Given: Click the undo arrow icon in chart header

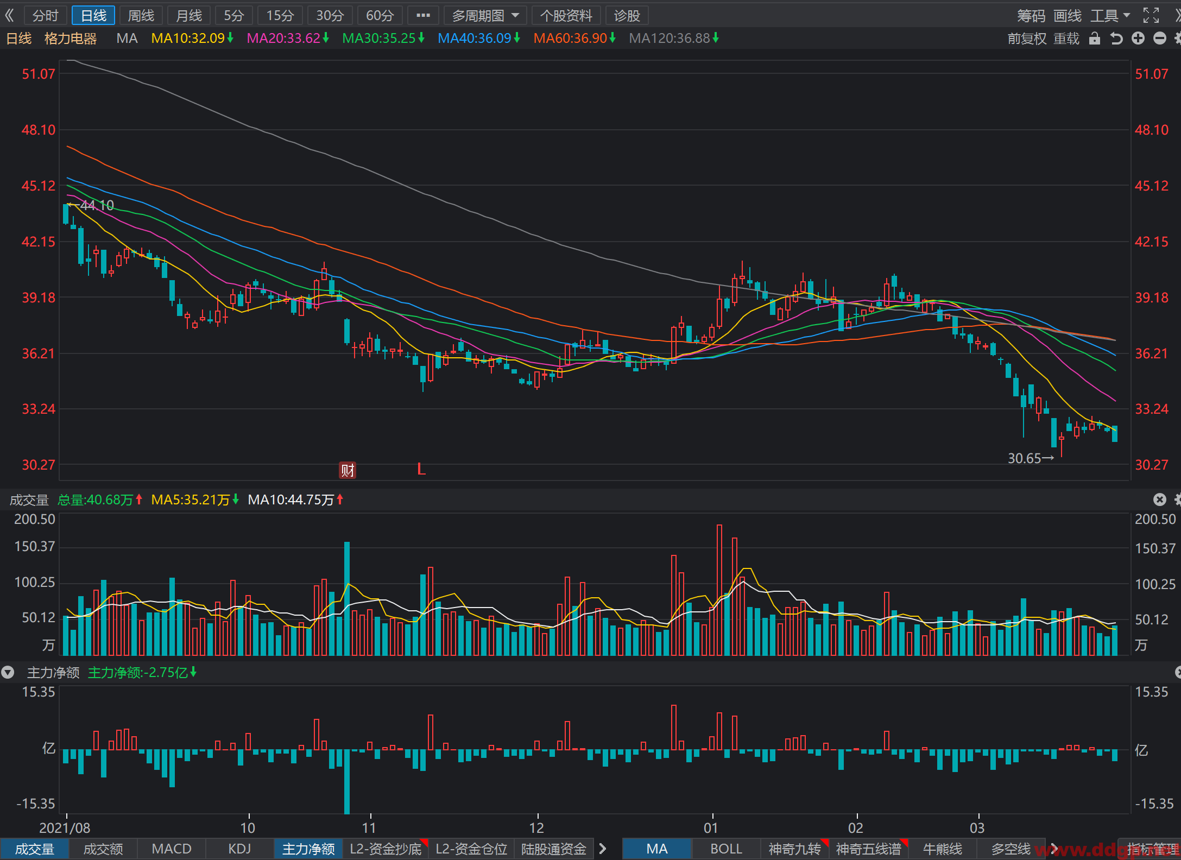Looking at the screenshot, I should point(1116,39).
